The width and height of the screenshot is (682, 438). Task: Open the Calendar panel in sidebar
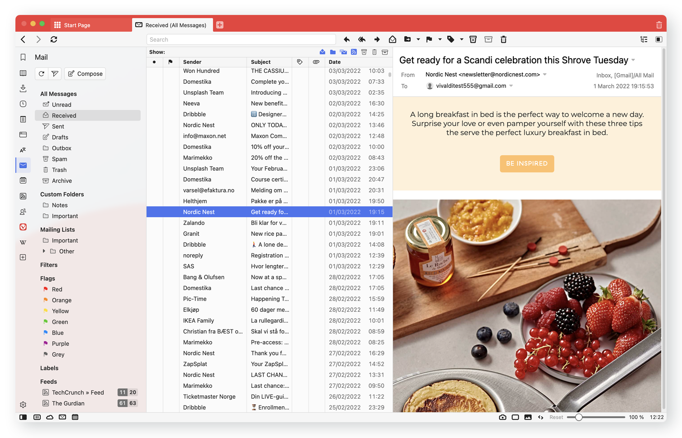23,181
